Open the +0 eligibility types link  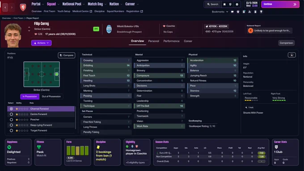click(x=135, y=163)
